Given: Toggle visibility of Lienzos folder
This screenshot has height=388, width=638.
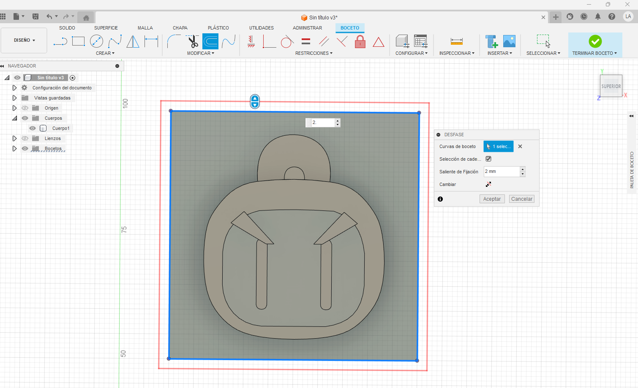Looking at the screenshot, I should (x=25, y=138).
